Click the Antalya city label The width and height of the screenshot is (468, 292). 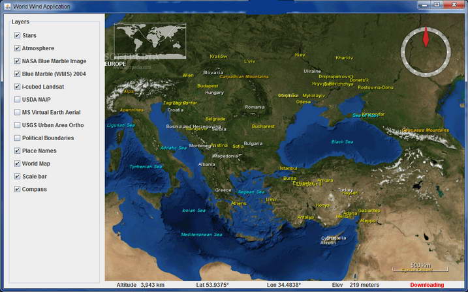click(305, 218)
